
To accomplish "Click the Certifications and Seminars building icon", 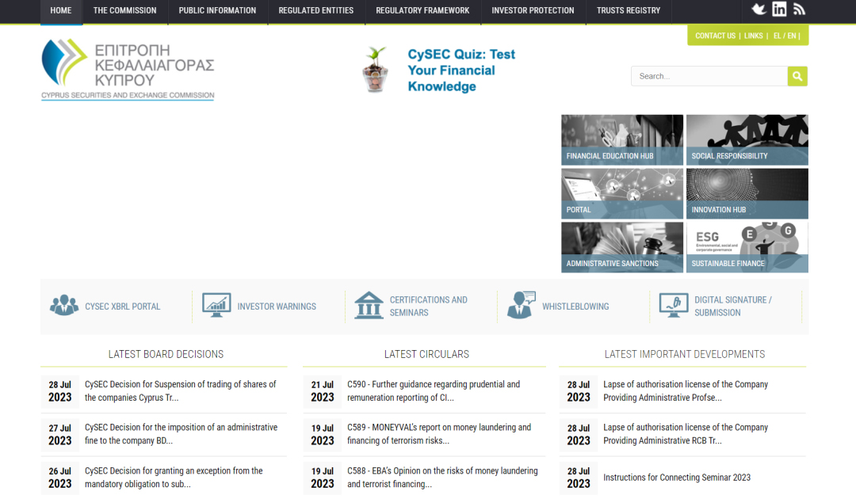I will pyautogui.click(x=369, y=306).
